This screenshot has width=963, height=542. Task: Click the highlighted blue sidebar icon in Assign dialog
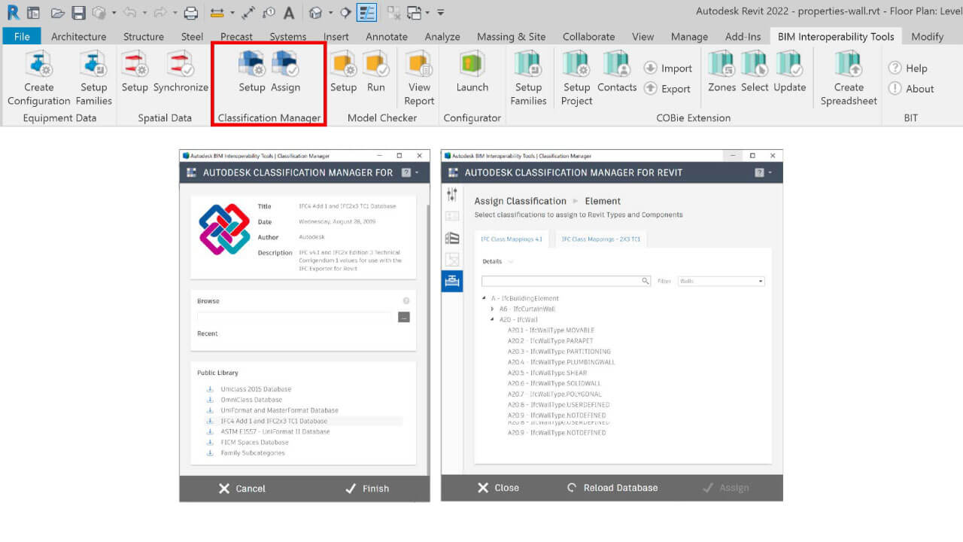tap(452, 281)
